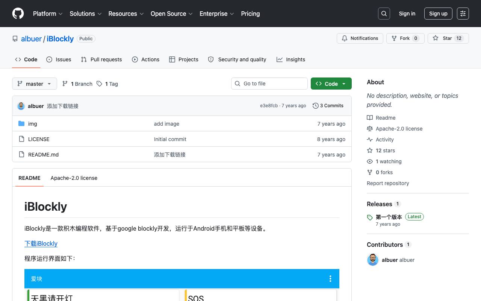The height and width of the screenshot is (301, 481).
Task: Click the README.md file icon
Action: coord(21,155)
